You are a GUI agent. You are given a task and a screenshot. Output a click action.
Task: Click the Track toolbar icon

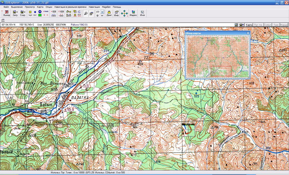coord(45,12)
